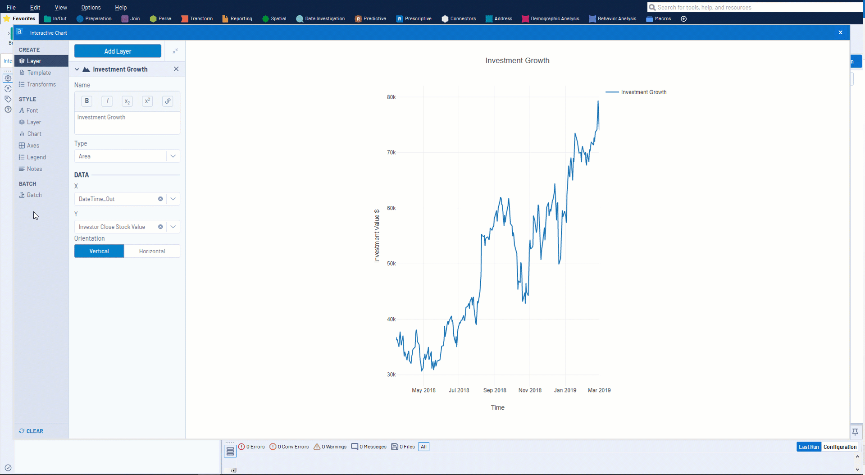Viewport: 865px width, 475px height.
Task: Insert a hyperlink in the chart name
Action: (168, 101)
